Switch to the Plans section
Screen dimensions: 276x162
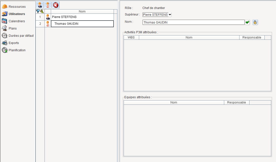point(13,28)
